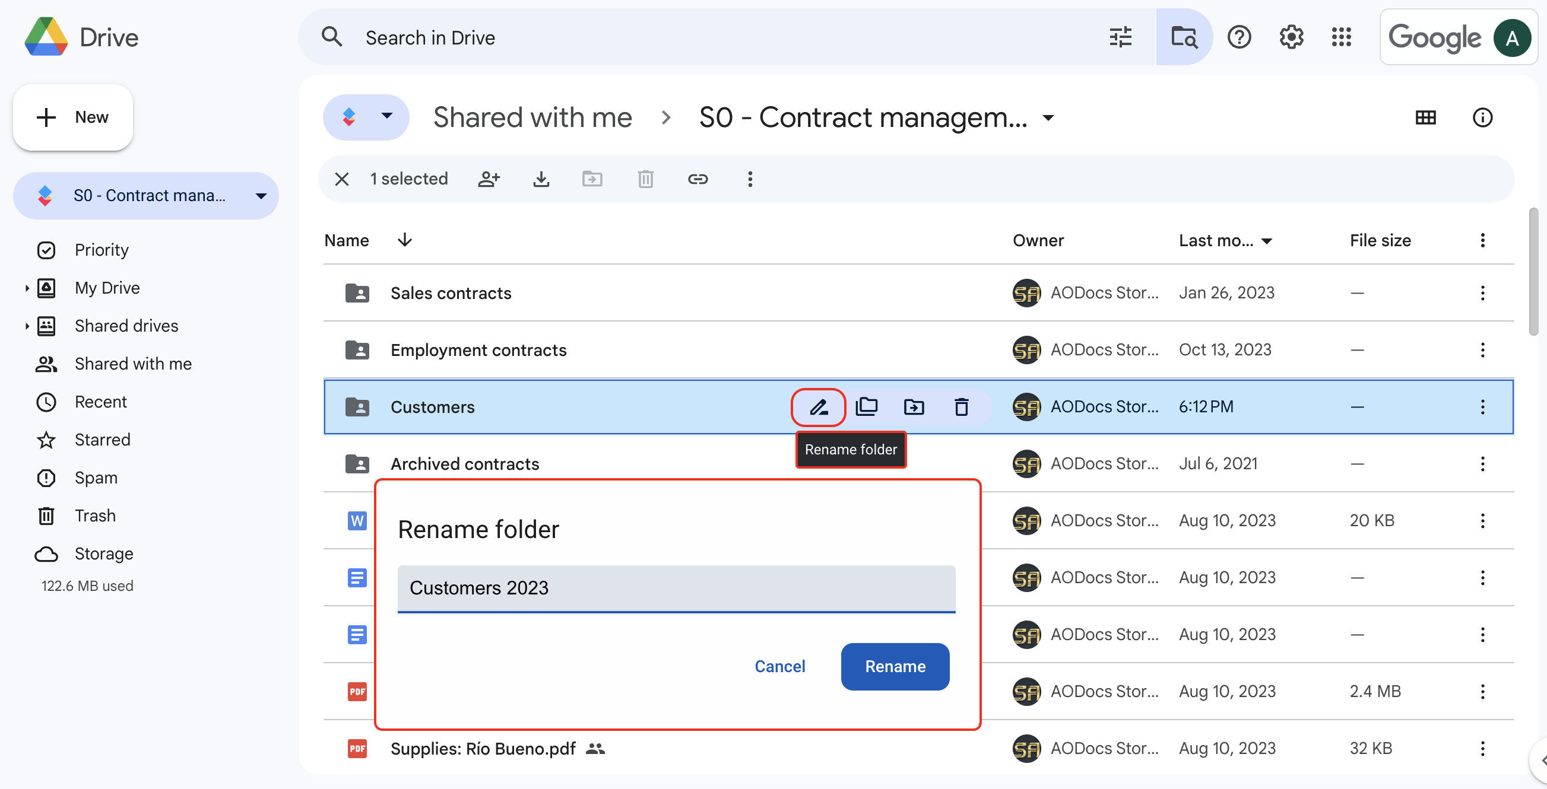Click the move-to-folder icon on Customers row
1547x789 pixels.
(x=914, y=408)
